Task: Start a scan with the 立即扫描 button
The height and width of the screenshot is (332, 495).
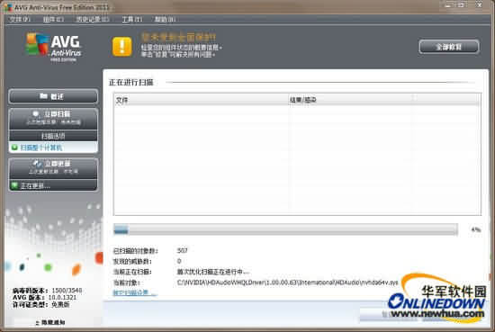Action: [53, 119]
